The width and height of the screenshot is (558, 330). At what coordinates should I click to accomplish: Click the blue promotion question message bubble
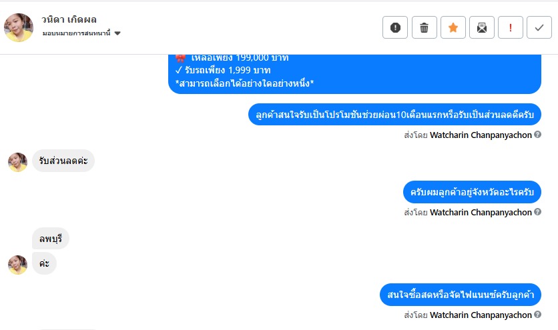[394, 115]
